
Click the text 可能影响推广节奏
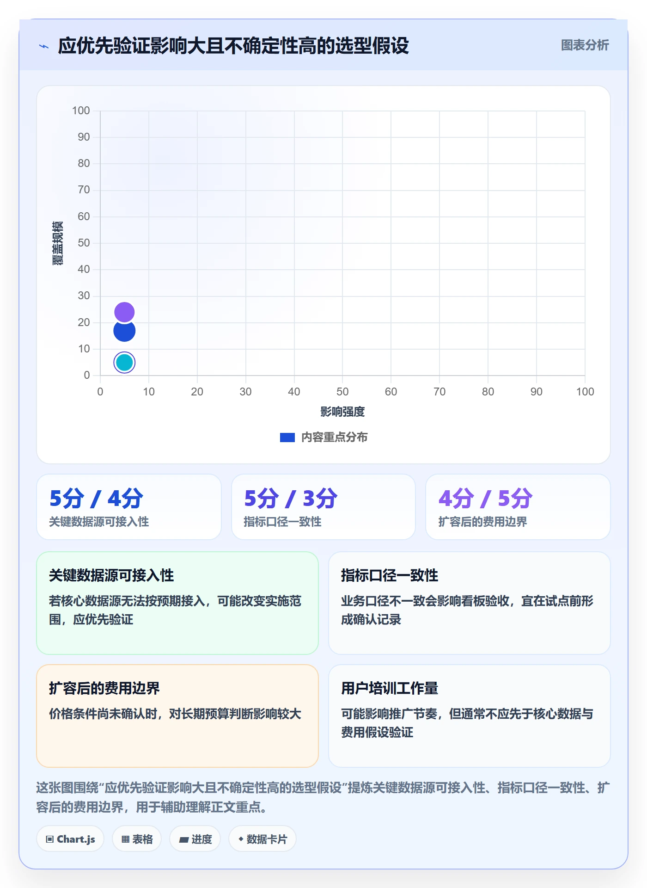(x=389, y=714)
